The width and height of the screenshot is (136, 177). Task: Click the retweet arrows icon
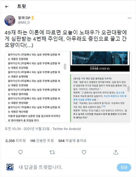pyautogui.click(x=52, y=152)
